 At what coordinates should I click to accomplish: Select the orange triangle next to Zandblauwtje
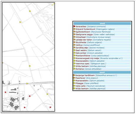click(74, 48)
